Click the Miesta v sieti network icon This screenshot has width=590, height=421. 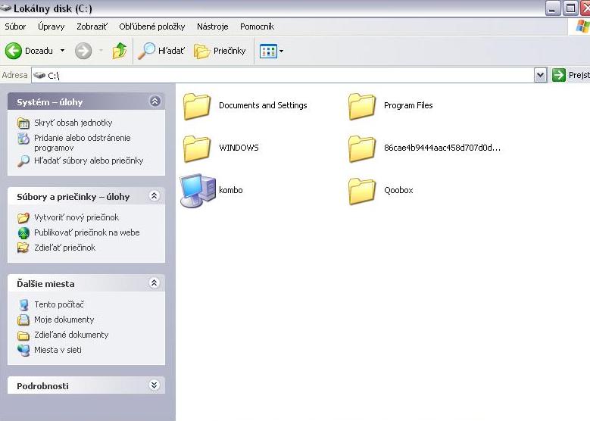pyautogui.click(x=23, y=351)
